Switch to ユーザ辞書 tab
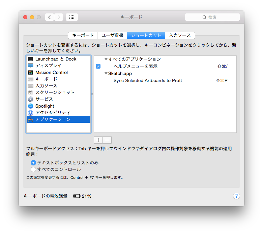263x233 pixels. 112,35
